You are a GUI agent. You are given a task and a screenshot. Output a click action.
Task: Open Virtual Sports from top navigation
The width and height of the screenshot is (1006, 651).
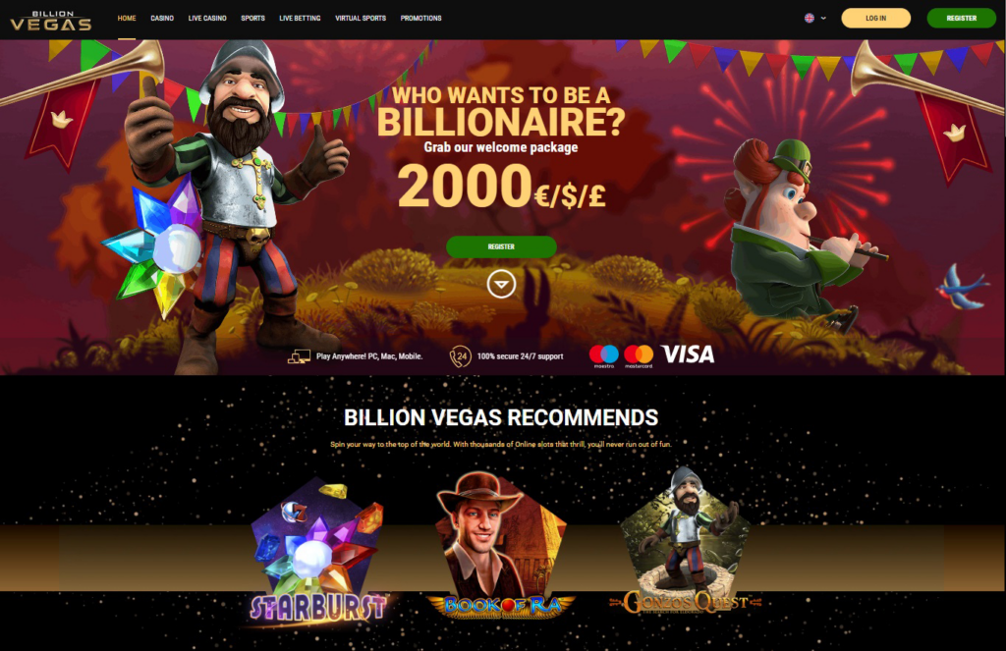pyautogui.click(x=361, y=18)
